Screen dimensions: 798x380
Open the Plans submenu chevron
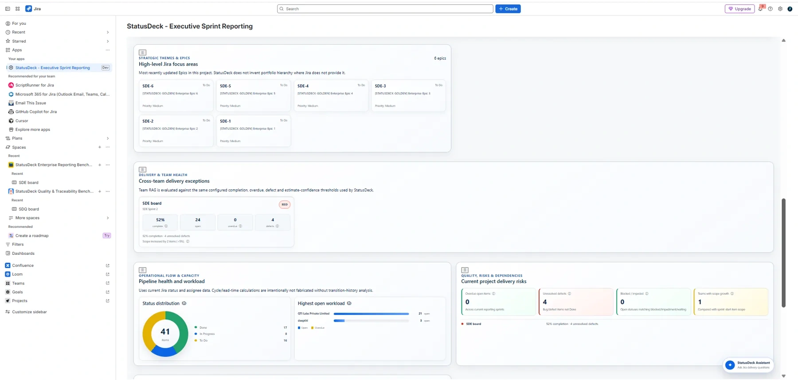[x=108, y=138]
